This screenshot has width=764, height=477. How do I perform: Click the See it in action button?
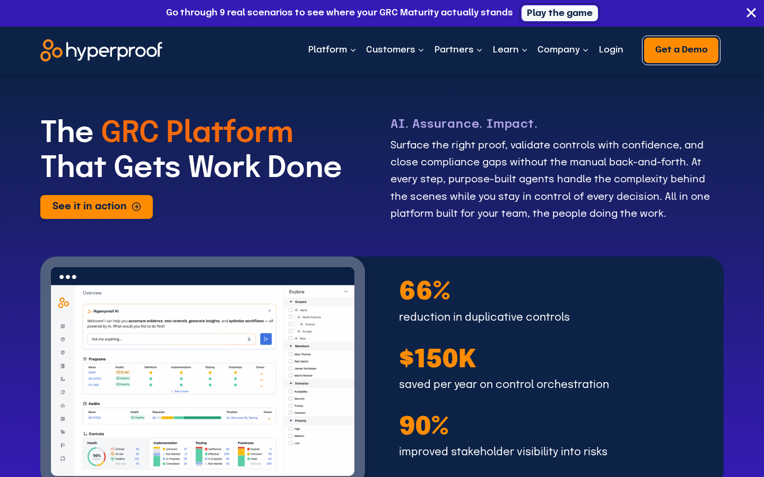[97, 207]
